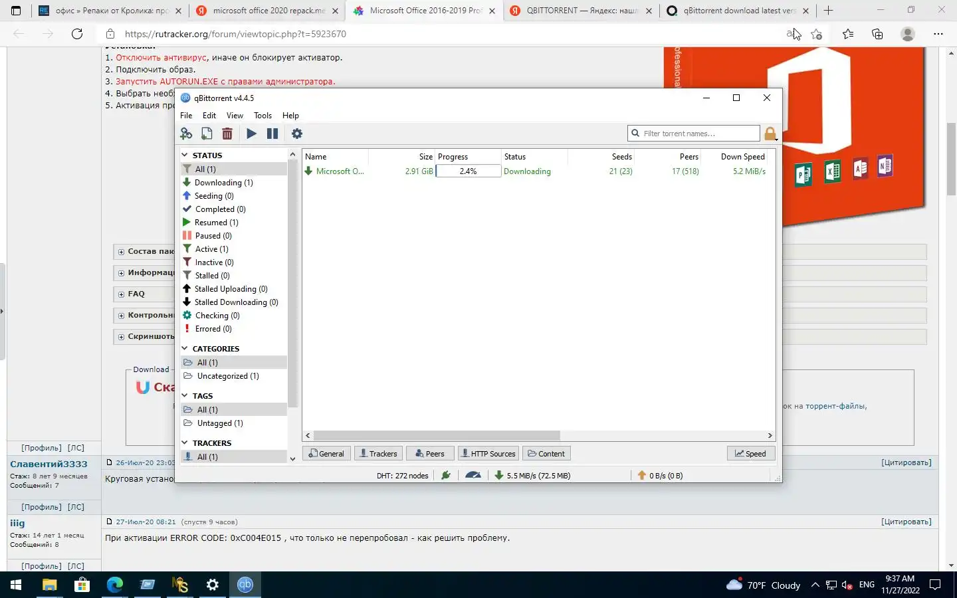Screen dimensions: 957x598
Task: Expand the FAQ spoiler on rutracker page
Action: tap(121, 294)
